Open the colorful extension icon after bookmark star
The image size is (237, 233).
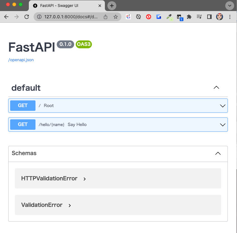128,17
